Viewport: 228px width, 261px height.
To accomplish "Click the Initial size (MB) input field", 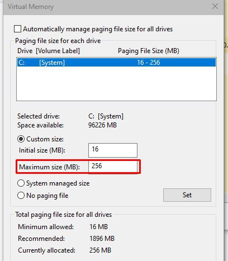I will click(113, 150).
